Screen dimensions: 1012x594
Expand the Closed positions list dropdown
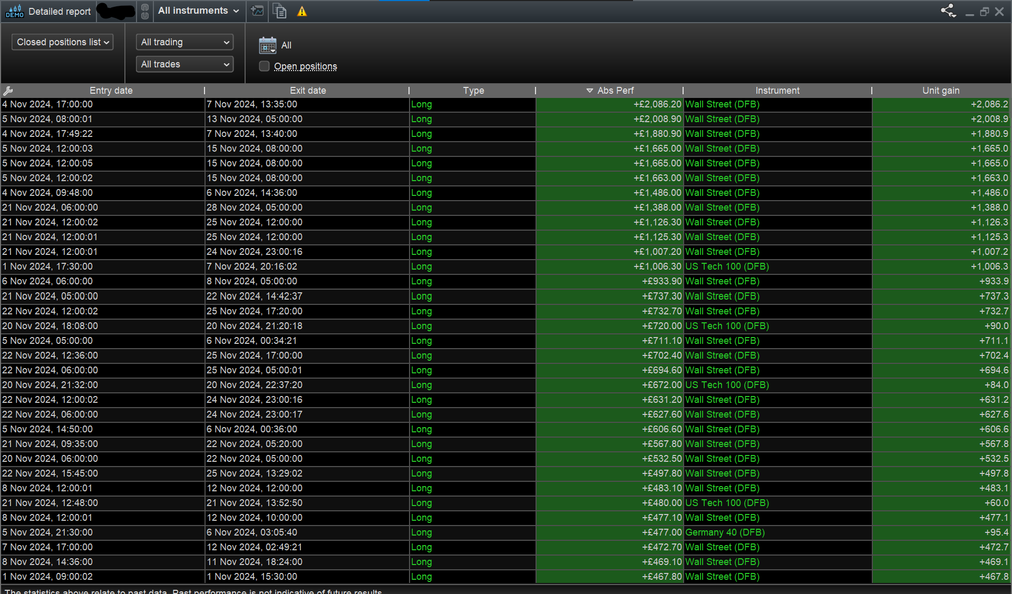[63, 42]
